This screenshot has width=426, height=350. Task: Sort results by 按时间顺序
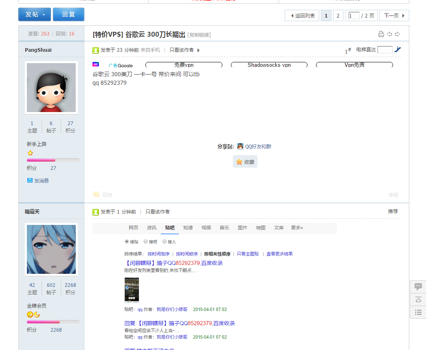187,254
